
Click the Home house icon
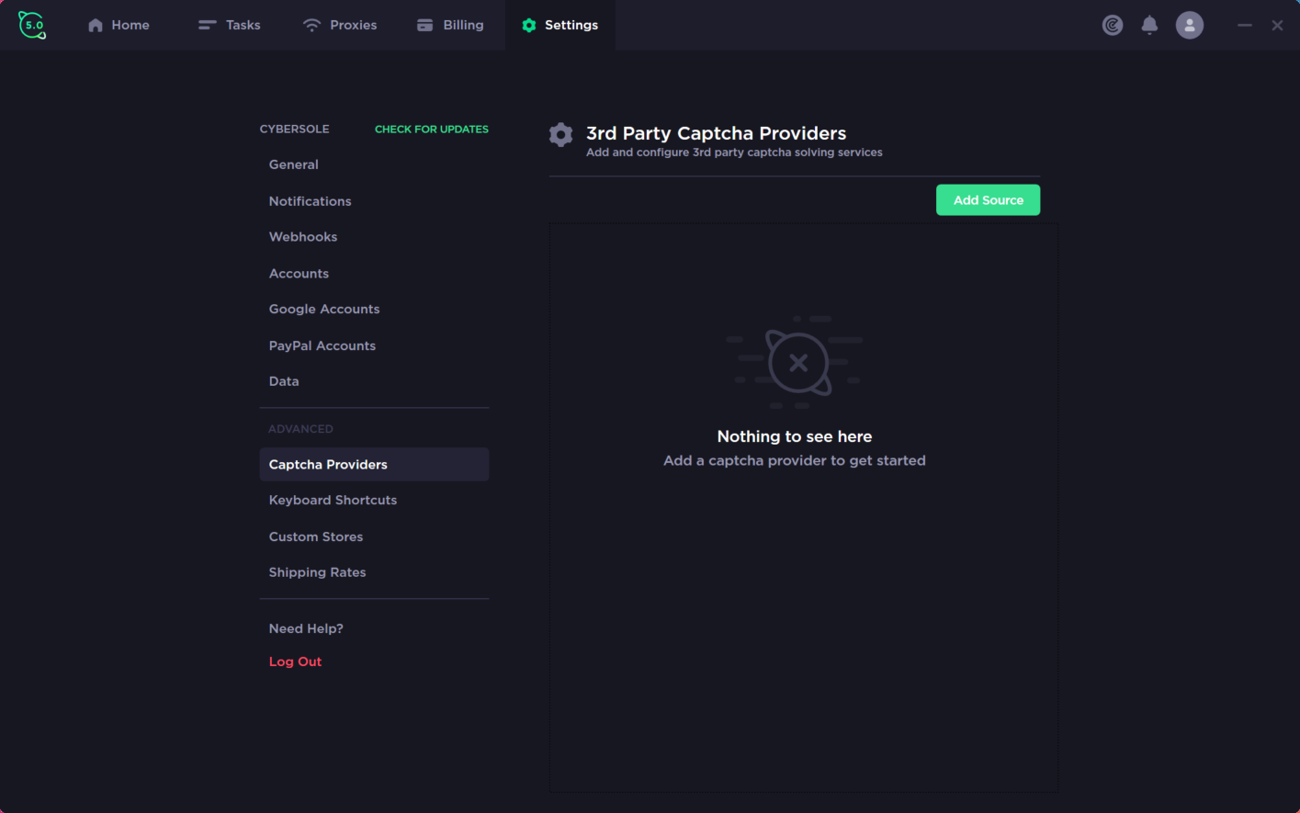point(96,25)
